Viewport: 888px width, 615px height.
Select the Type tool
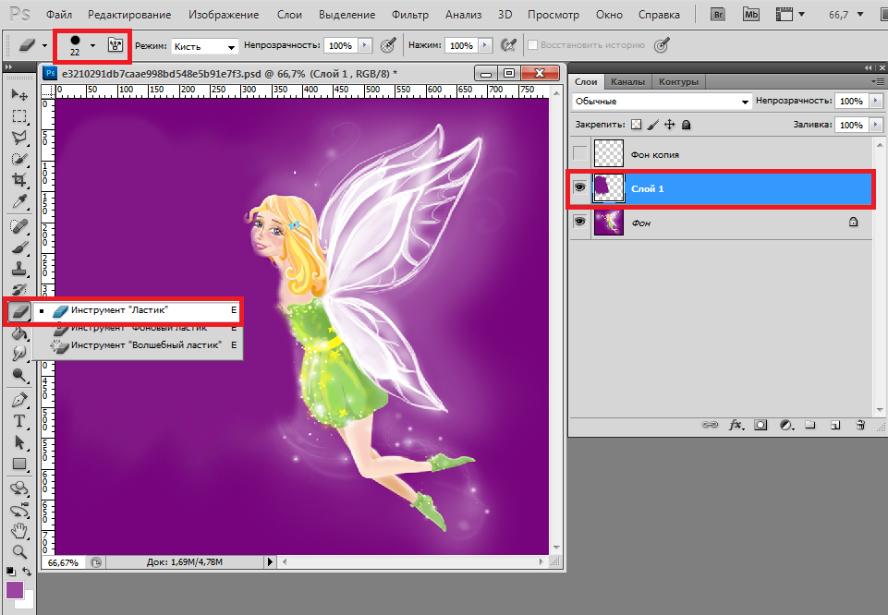[19, 421]
